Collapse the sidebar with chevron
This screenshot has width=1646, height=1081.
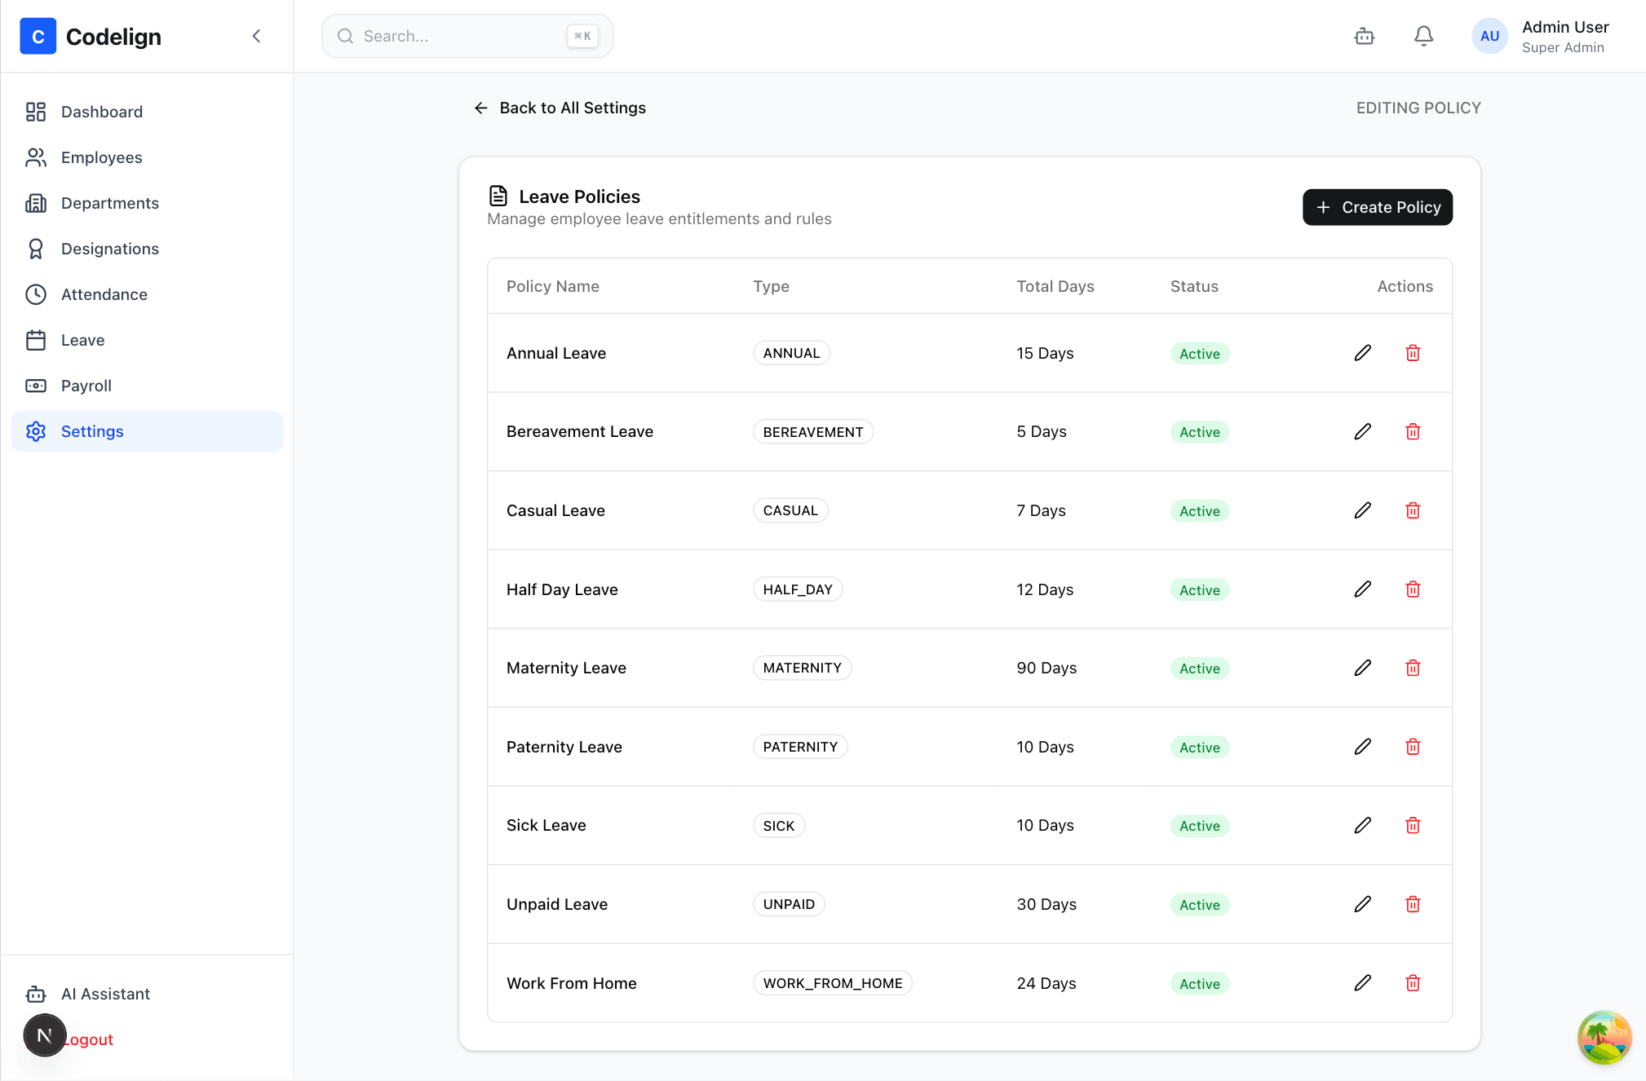click(256, 36)
